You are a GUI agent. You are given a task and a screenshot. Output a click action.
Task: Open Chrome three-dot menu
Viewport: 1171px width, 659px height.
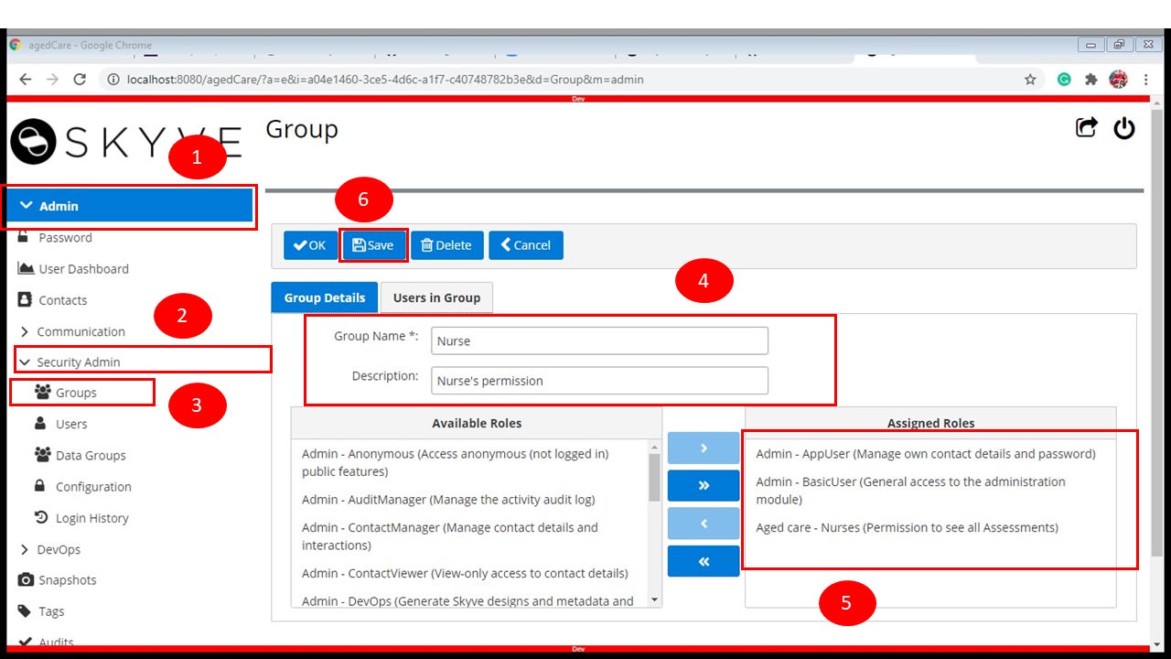tap(1145, 80)
